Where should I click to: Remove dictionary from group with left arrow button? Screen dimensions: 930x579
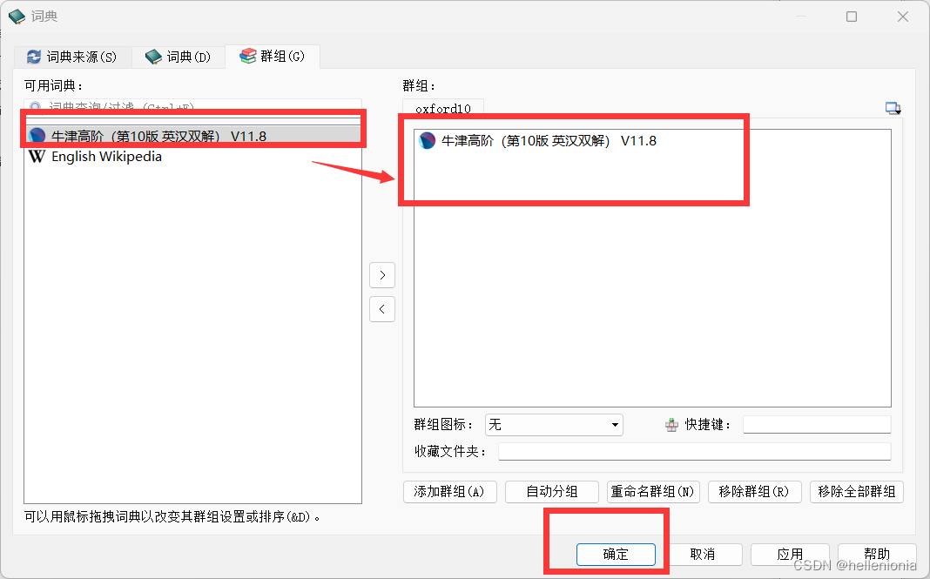click(382, 309)
